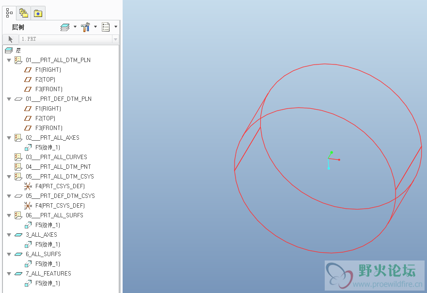Click the hammer wrench settings tool icon
This screenshot has width=427, height=293.
point(85,27)
